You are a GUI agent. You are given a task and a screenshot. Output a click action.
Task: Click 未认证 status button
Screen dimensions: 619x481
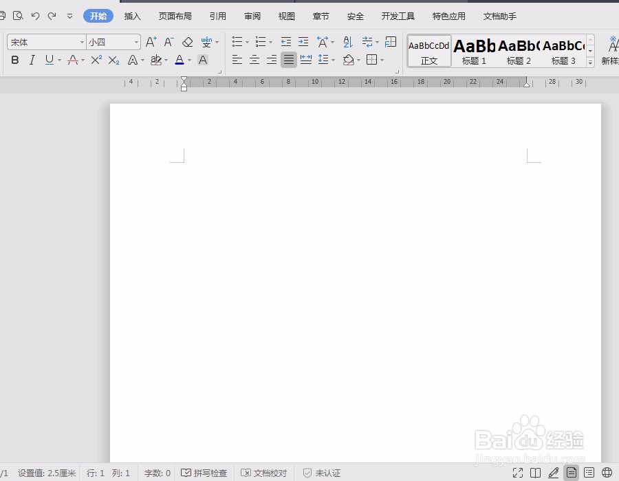pyautogui.click(x=321, y=473)
